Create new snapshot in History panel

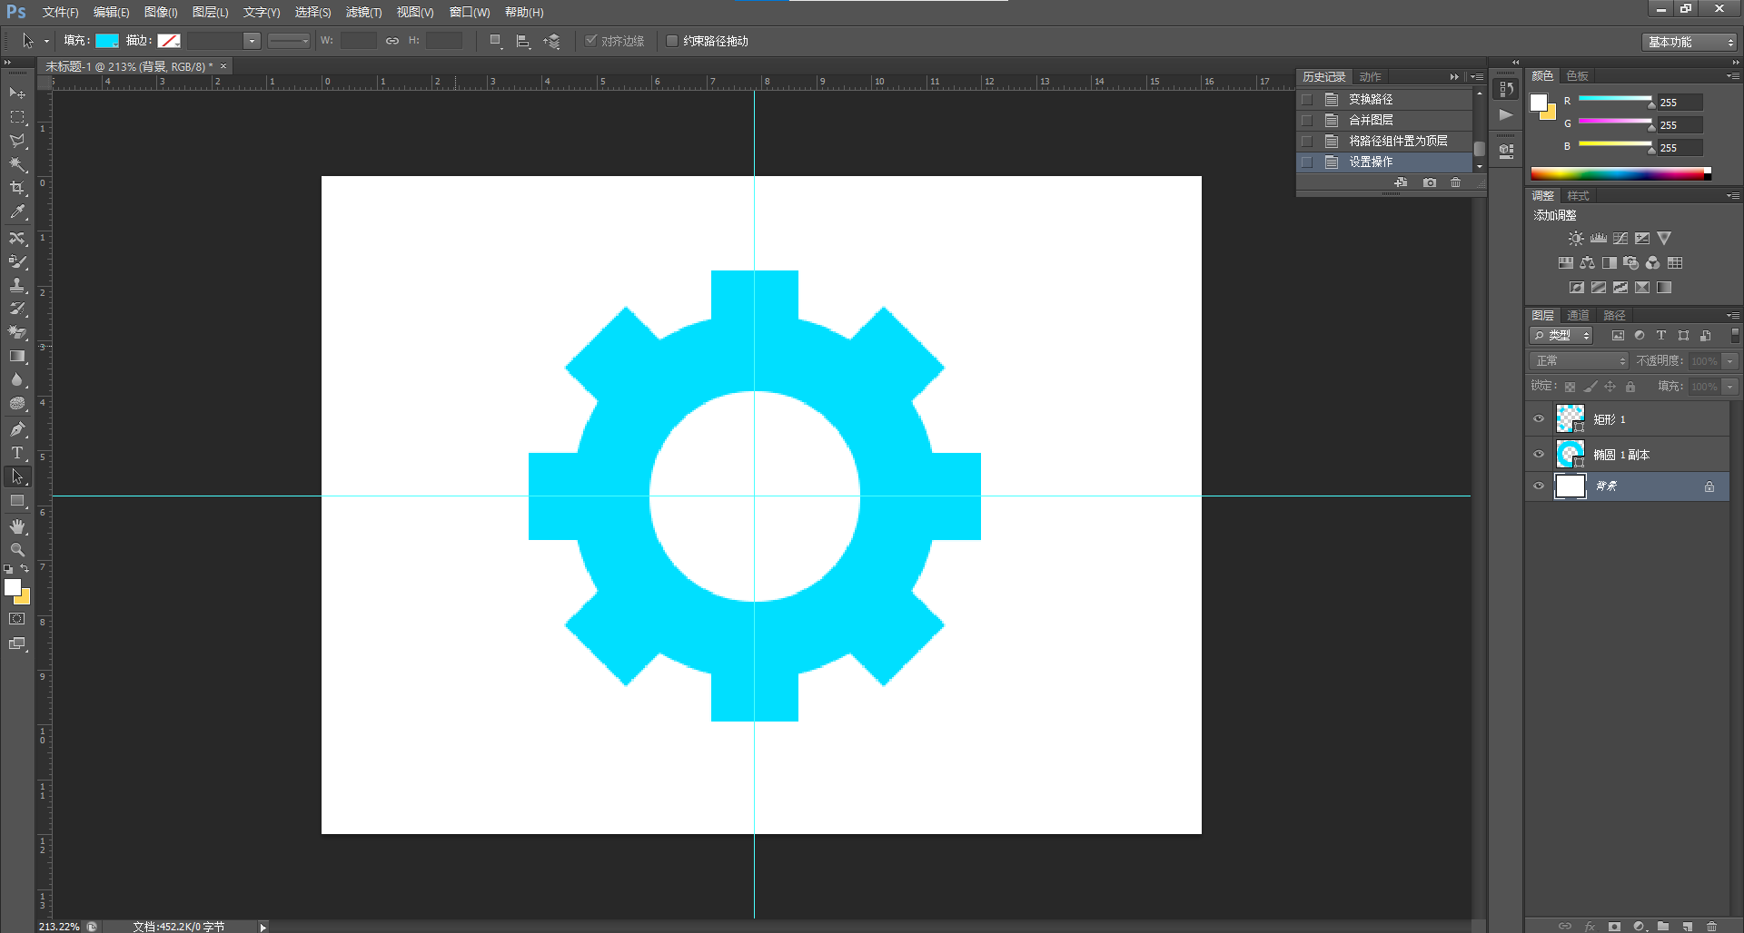tap(1430, 182)
